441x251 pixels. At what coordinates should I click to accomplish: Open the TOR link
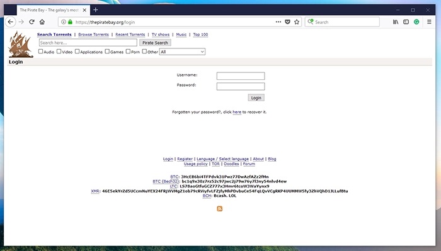tap(215, 164)
